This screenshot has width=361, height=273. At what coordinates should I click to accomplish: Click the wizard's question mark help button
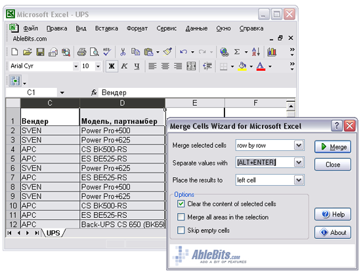click(x=337, y=126)
